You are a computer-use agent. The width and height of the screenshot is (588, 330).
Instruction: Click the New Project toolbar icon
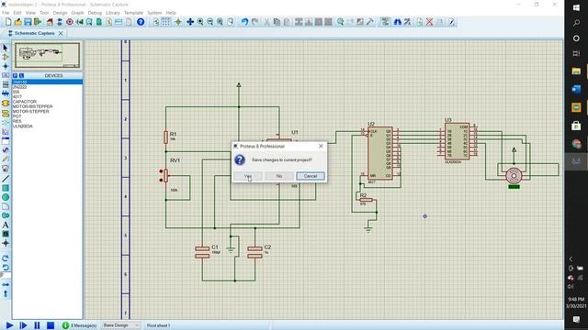[8, 22]
